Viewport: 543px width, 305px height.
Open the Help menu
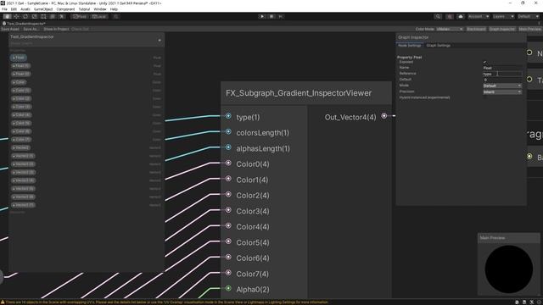[x=114, y=9]
